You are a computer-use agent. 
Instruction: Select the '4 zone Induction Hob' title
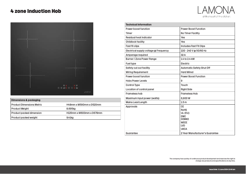[x=36, y=11]
